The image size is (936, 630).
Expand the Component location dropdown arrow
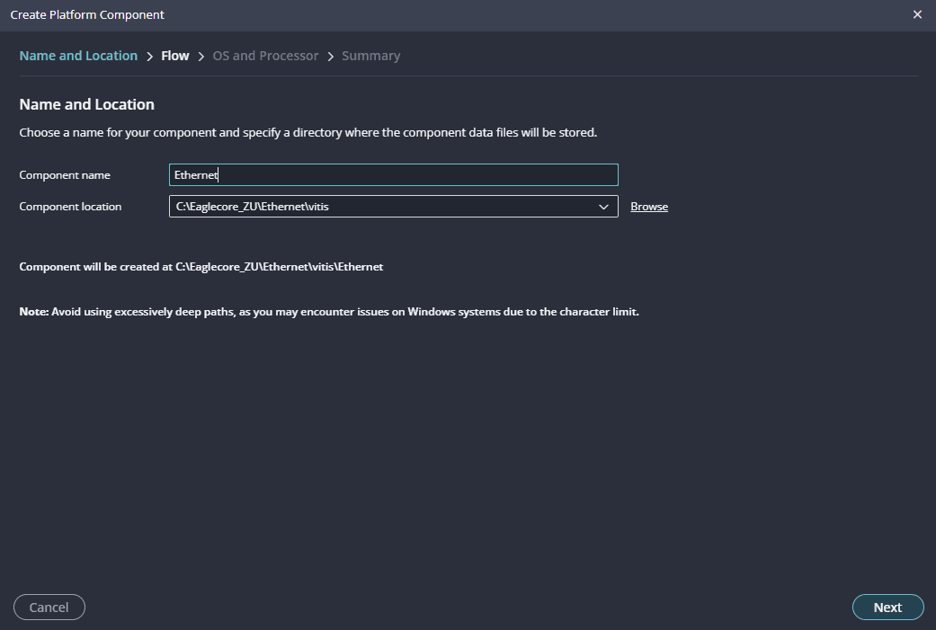603,207
